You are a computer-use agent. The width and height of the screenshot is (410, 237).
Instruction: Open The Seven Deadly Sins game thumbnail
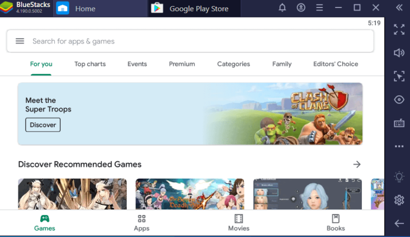click(x=190, y=194)
